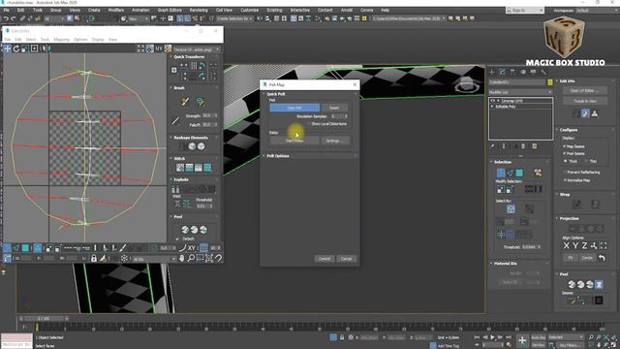Open the Utilities wrench tab in command panel
Viewport: 620px width, 349px height.
coord(543,72)
